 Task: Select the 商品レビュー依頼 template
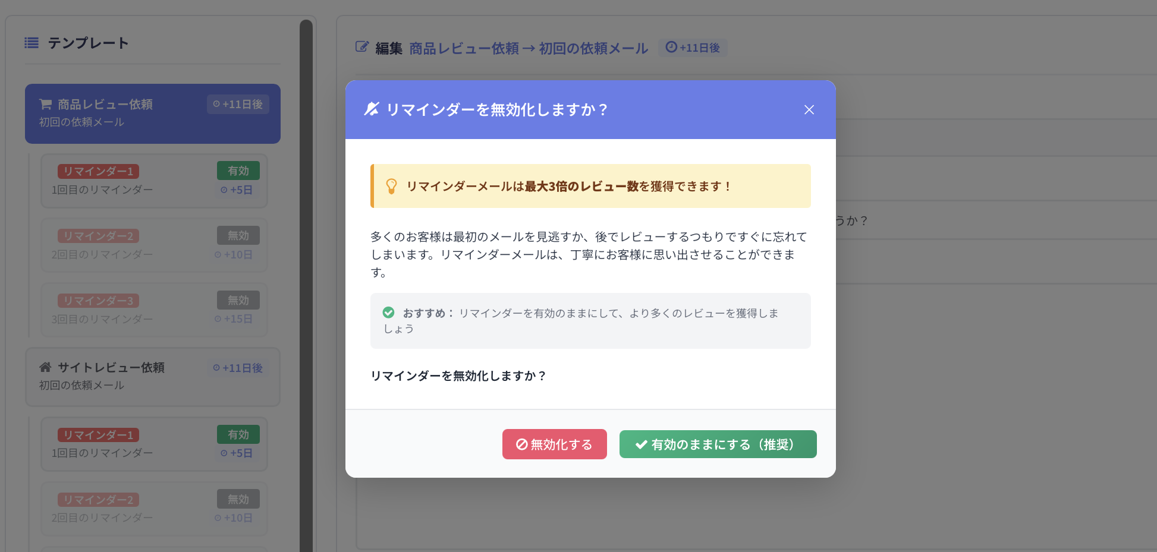(153, 113)
